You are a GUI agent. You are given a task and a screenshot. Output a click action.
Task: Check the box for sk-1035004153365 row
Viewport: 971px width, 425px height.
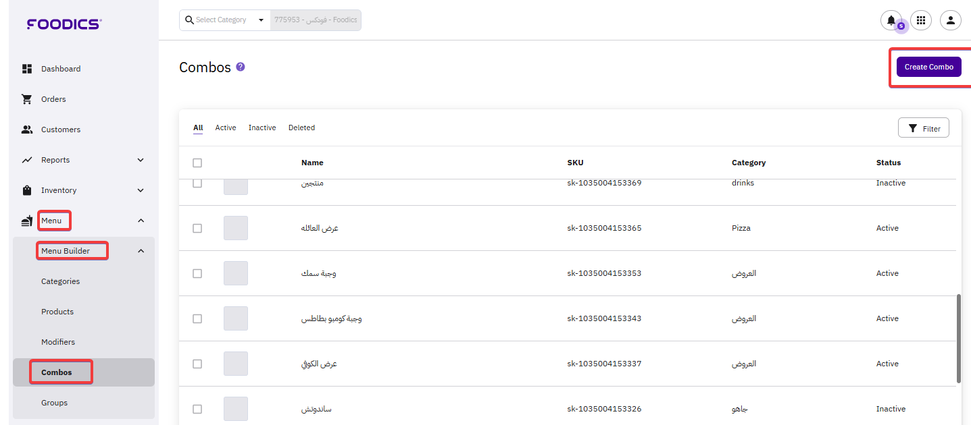197,228
